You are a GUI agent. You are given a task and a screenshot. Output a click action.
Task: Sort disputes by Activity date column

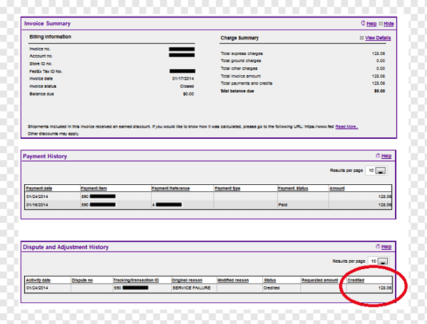[x=38, y=280]
